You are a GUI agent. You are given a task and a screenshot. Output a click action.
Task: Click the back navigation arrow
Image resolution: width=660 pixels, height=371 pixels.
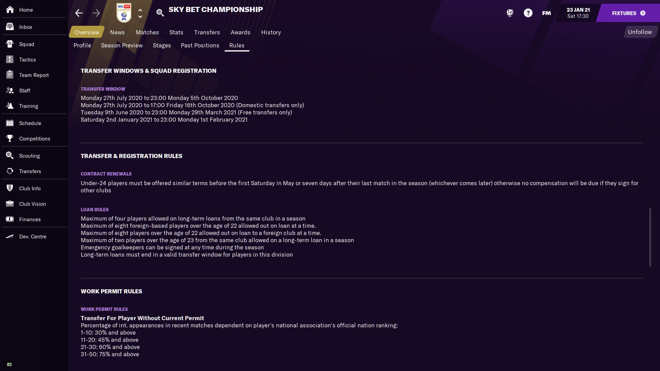click(x=79, y=13)
